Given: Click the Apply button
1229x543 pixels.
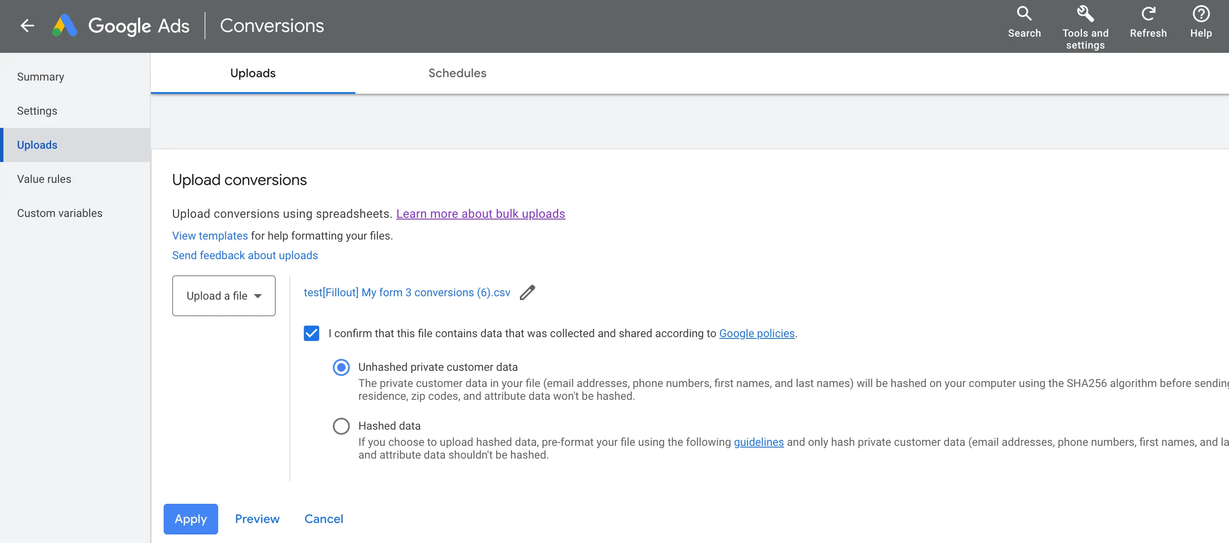Looking at the screenshot, I should tap(191, 519).
